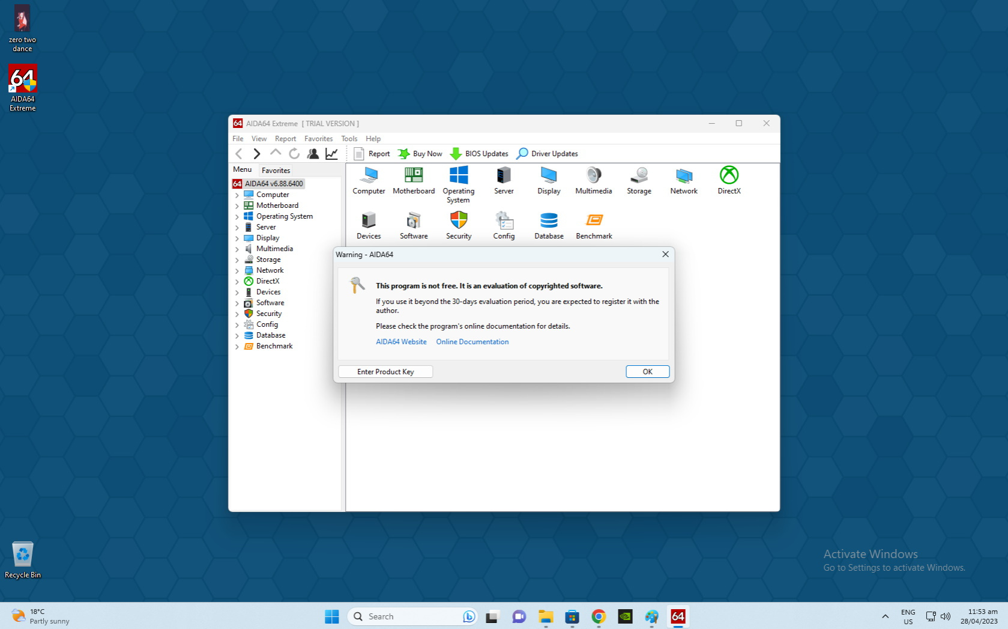Screen dimensions: 1008x629
Task: Open the Recycle Bin desktop icon
Action: click(x=23, y=559)
